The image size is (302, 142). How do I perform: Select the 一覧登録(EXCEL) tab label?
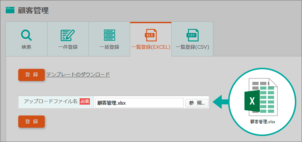click(151, 47)
